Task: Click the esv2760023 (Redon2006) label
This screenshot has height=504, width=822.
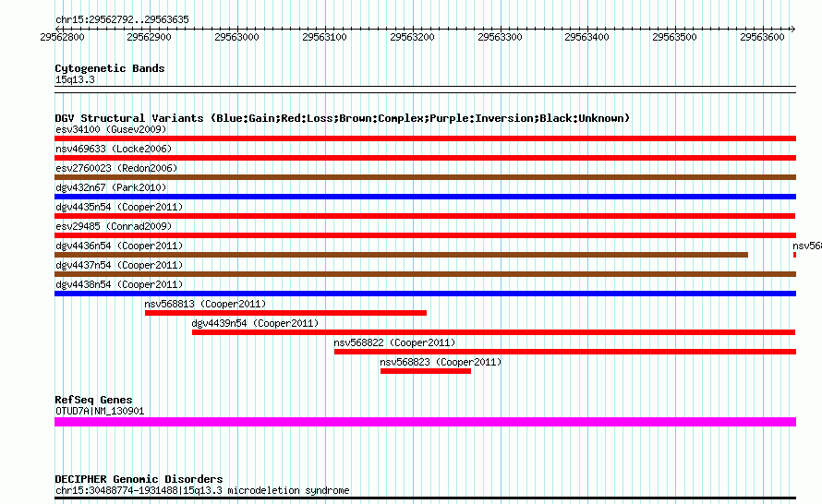Action: 116,168
